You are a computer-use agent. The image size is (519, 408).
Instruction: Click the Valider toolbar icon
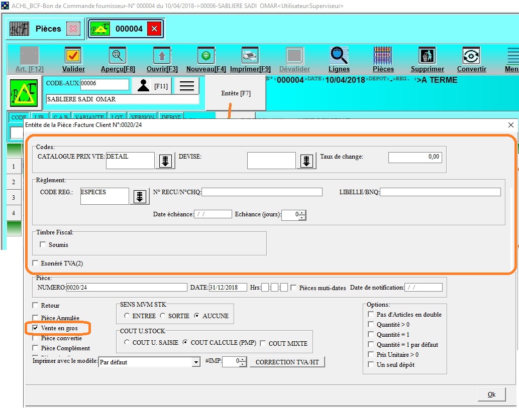(x=73, y=56)
